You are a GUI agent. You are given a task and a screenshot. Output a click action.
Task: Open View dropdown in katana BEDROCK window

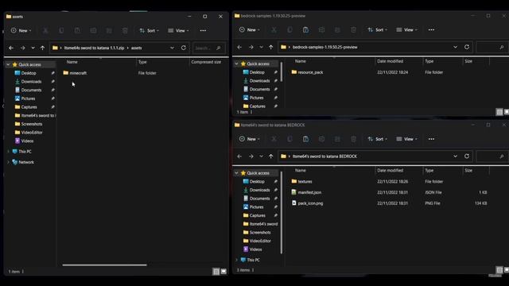(406, 139)
